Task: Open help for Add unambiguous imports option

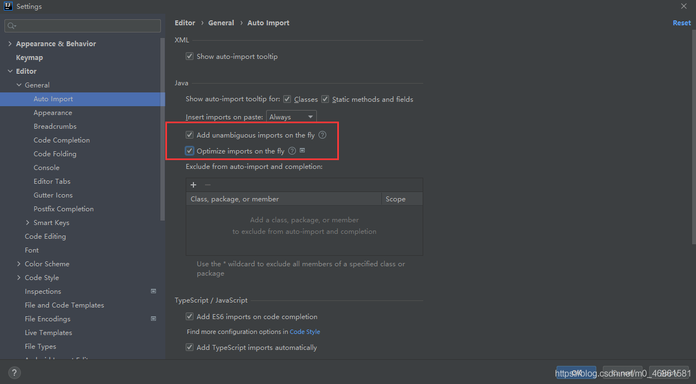Action: (x=322, y=135)
